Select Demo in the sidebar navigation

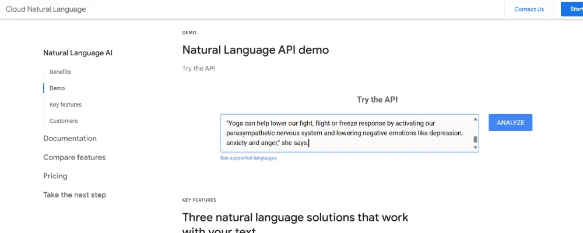coord(57,89)
